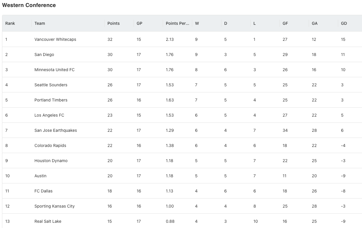Click the Portland Timbers team name
The width and height of the screenshot is (362, 228).
tap(51, 100)
